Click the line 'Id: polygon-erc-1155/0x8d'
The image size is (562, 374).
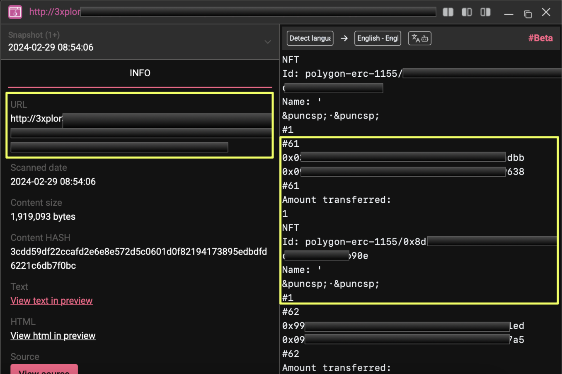[x=419, y=242]
